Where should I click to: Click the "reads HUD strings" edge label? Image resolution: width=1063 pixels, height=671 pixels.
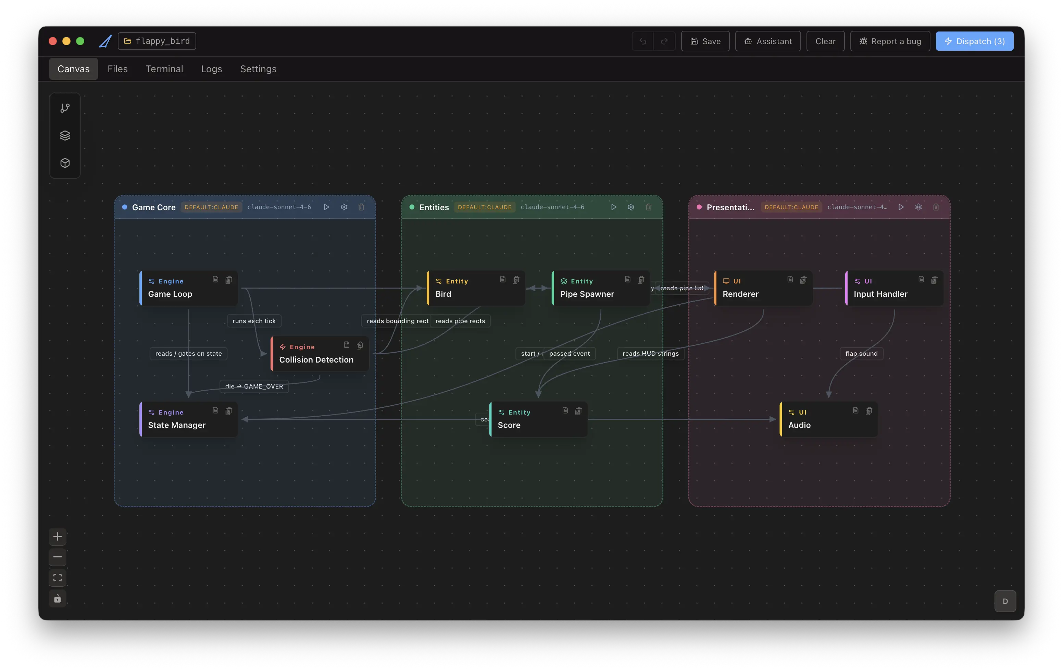click(x=651, y=353)
